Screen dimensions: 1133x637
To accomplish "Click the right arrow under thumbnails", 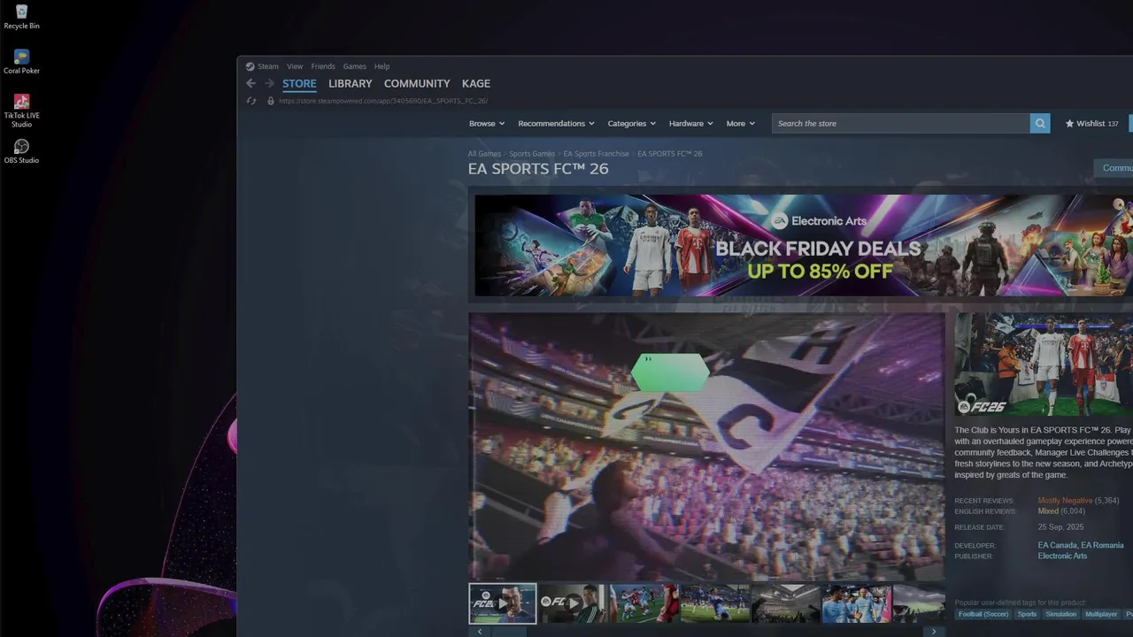I will [934, 632].
